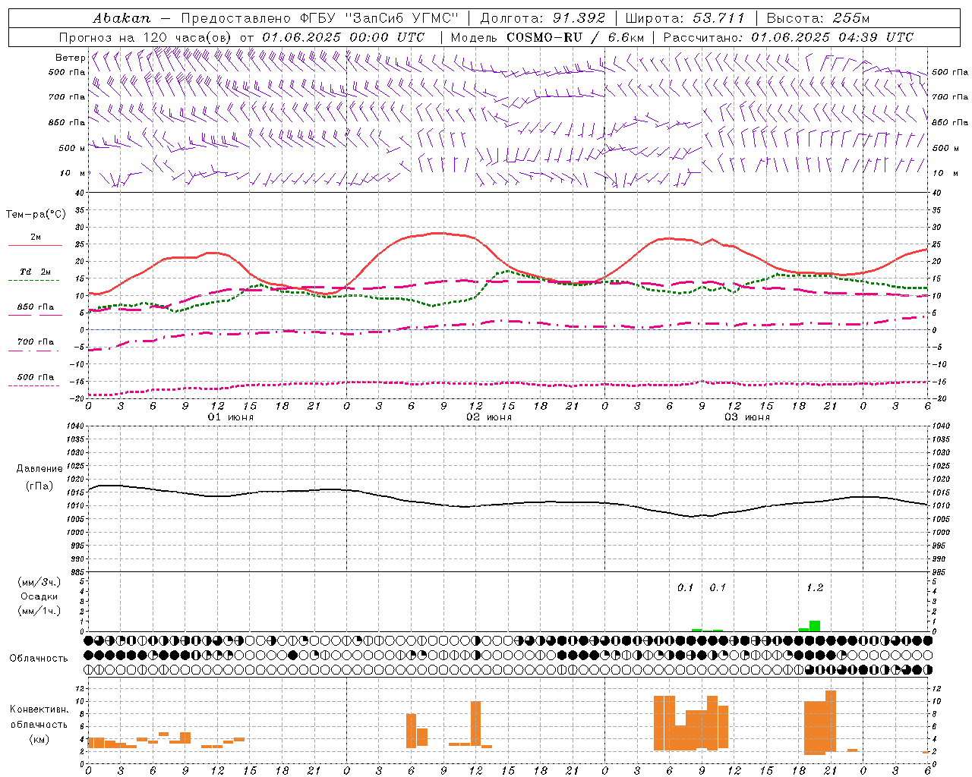Click the (мм/3ч.) precipitation unit label
The width and height of the screenshot is (972, 777).
[x=39, y=582]
